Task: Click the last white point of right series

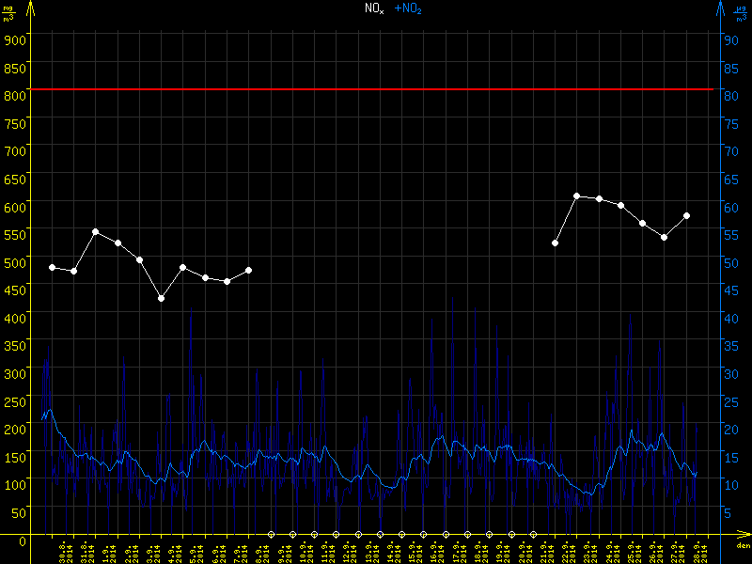Action: coord(687,216)
